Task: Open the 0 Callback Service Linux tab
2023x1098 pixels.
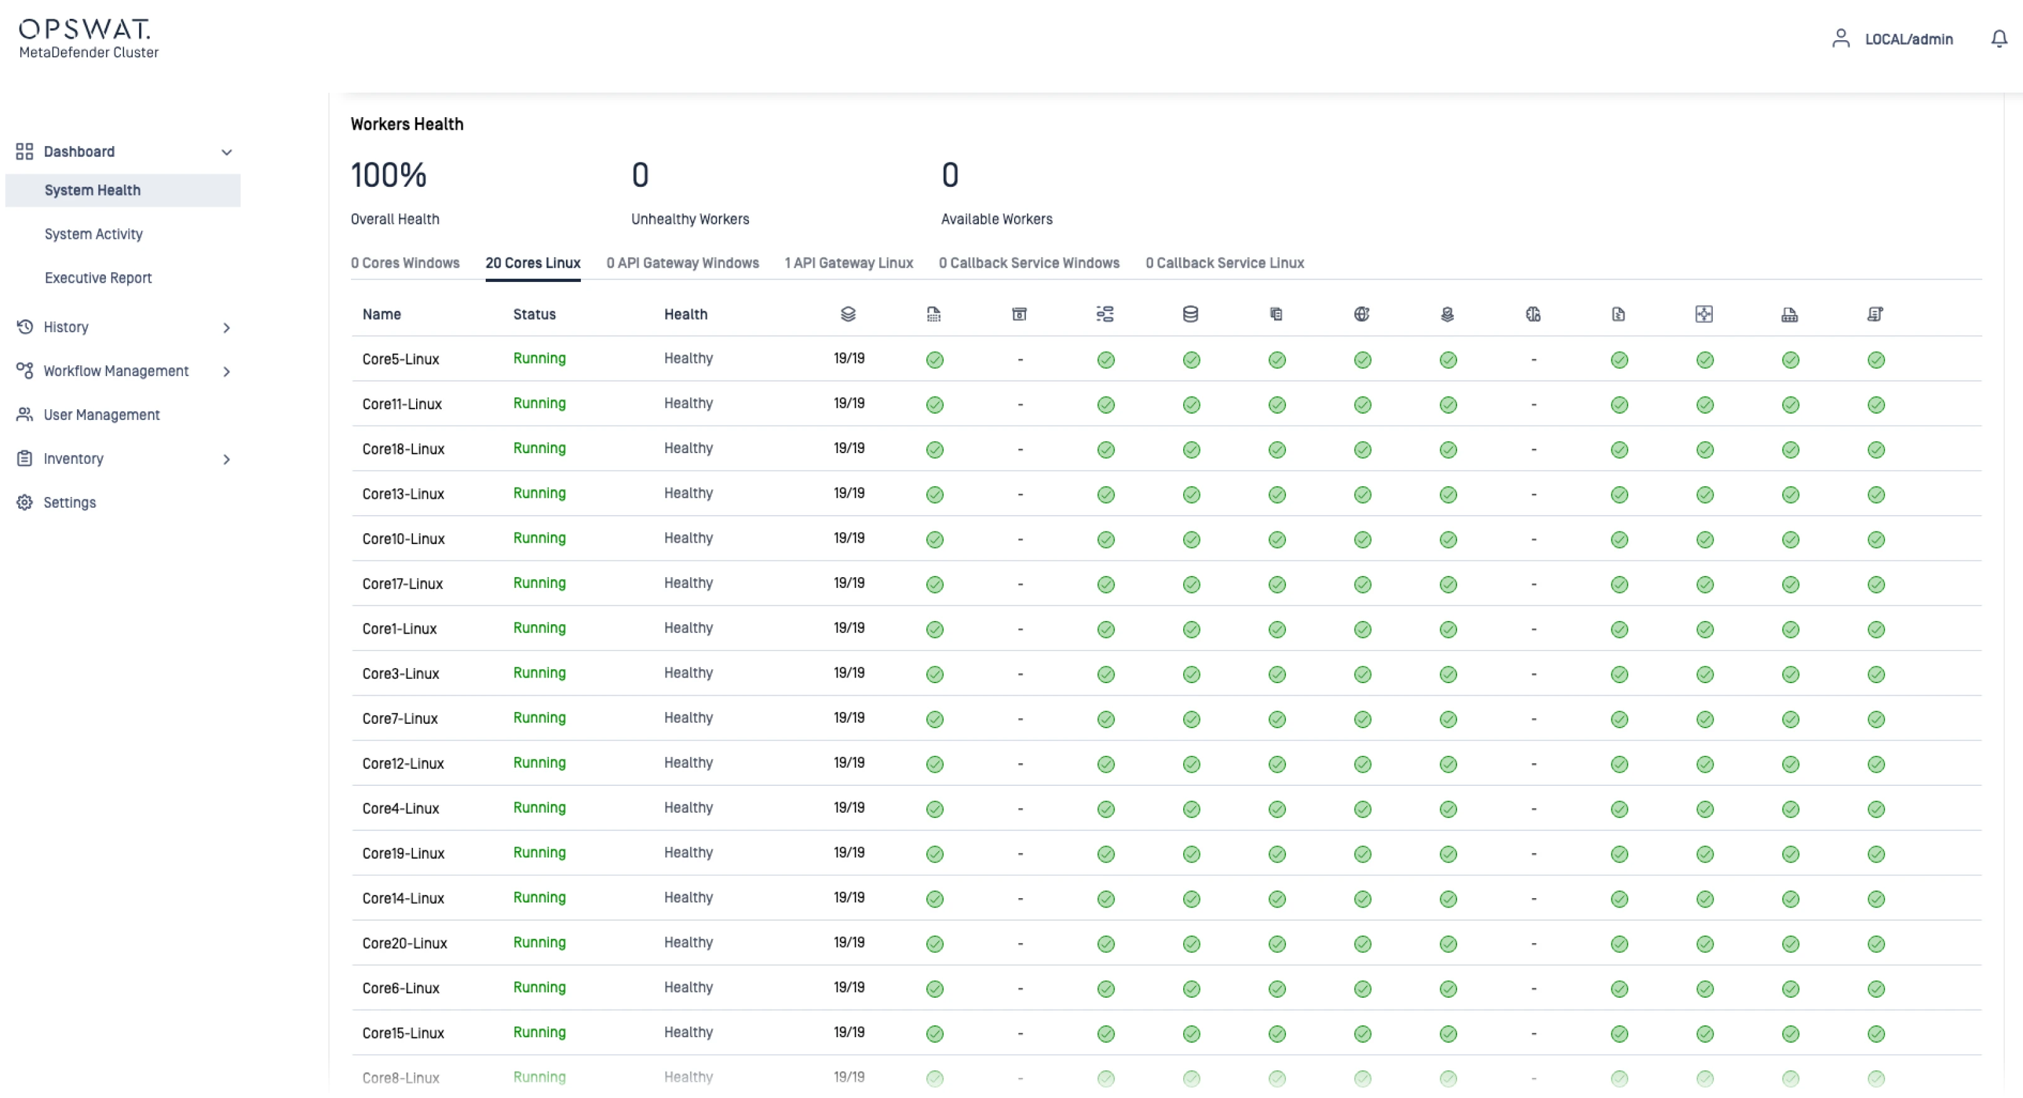Action: pyautogui.click(x=1225, y=263)
